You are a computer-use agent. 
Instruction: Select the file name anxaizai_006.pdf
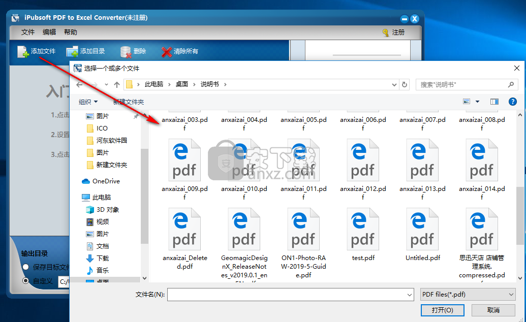[363, 124]
